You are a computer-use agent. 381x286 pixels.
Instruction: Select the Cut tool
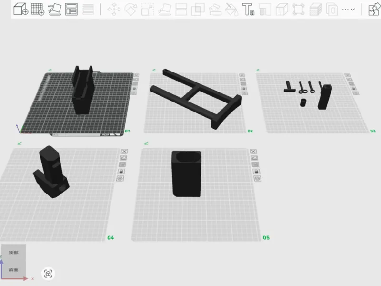pos(181,9)
